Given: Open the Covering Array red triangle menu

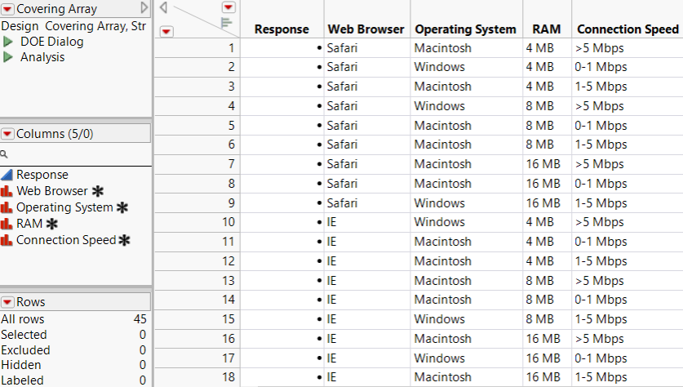Looking at the screenshot, I should (x=8, y=9).
